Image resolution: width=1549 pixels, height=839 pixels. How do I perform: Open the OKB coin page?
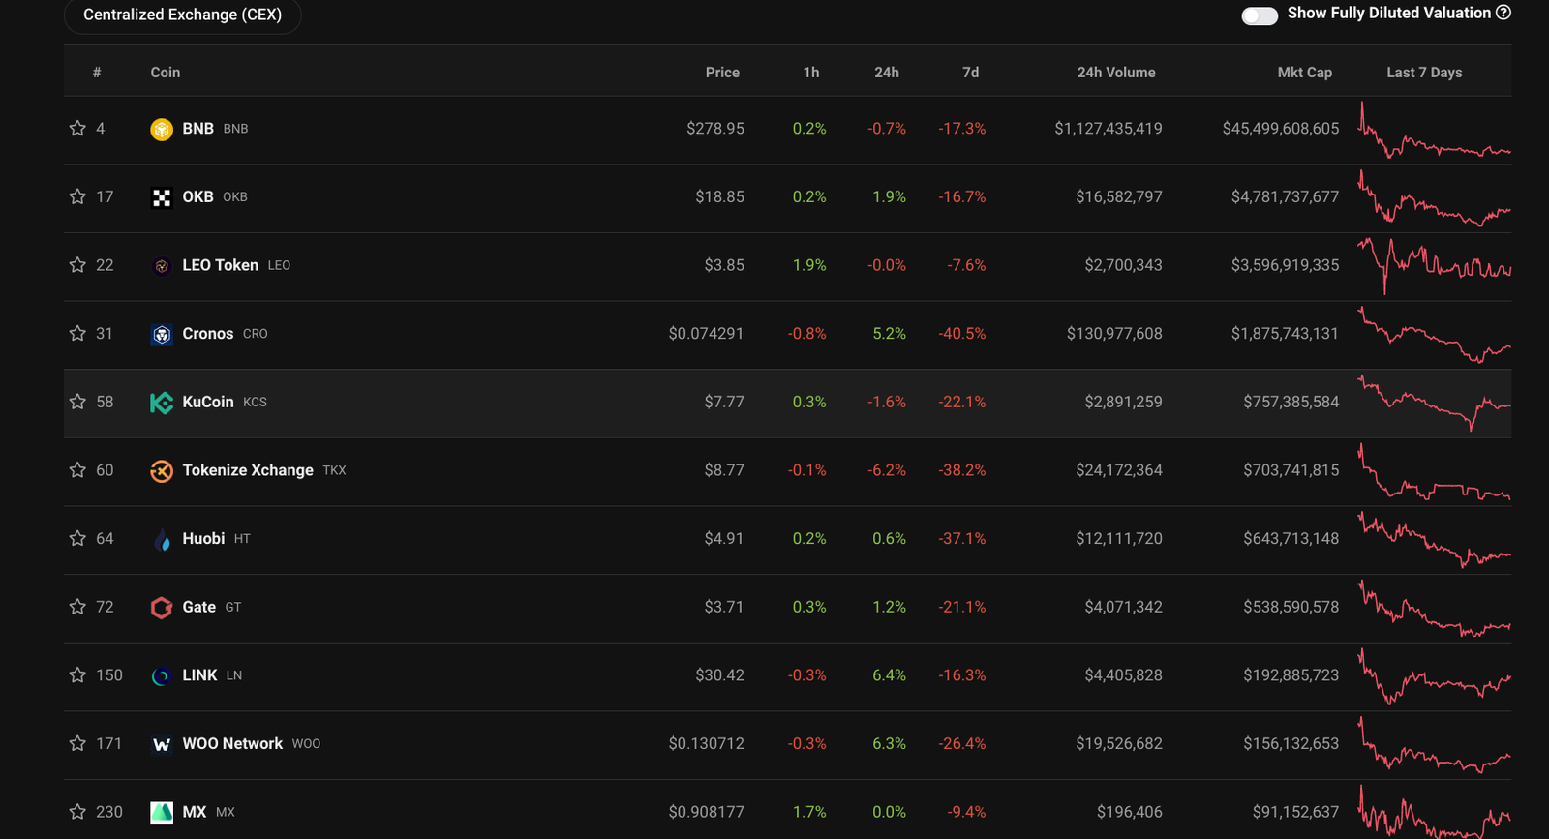point(198,196)
